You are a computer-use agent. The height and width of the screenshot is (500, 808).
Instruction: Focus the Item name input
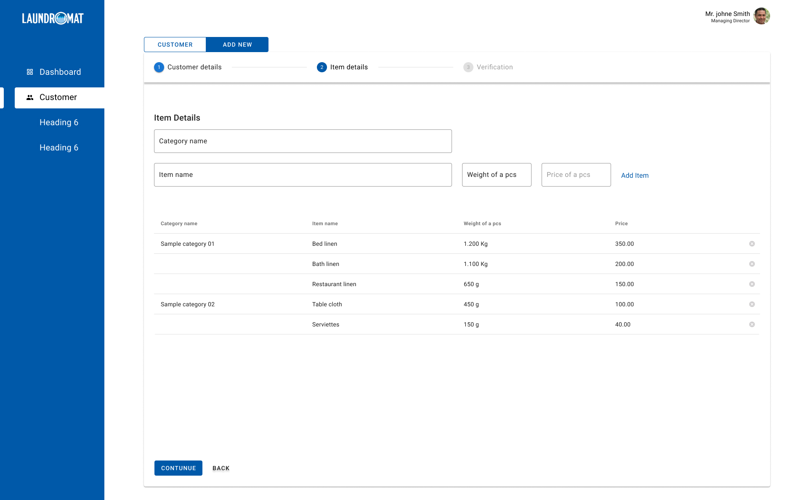click(303, 175)
